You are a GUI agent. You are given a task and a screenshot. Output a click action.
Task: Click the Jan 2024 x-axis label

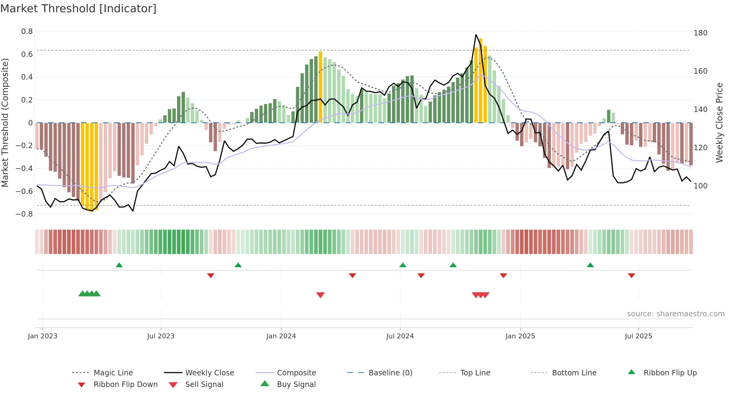pos(281,336)
